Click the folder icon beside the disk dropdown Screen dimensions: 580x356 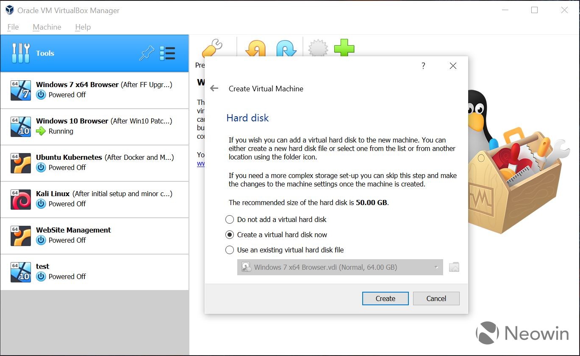454,267
